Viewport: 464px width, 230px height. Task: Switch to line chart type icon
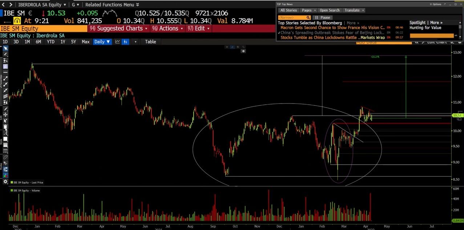(x=118, y=42)
